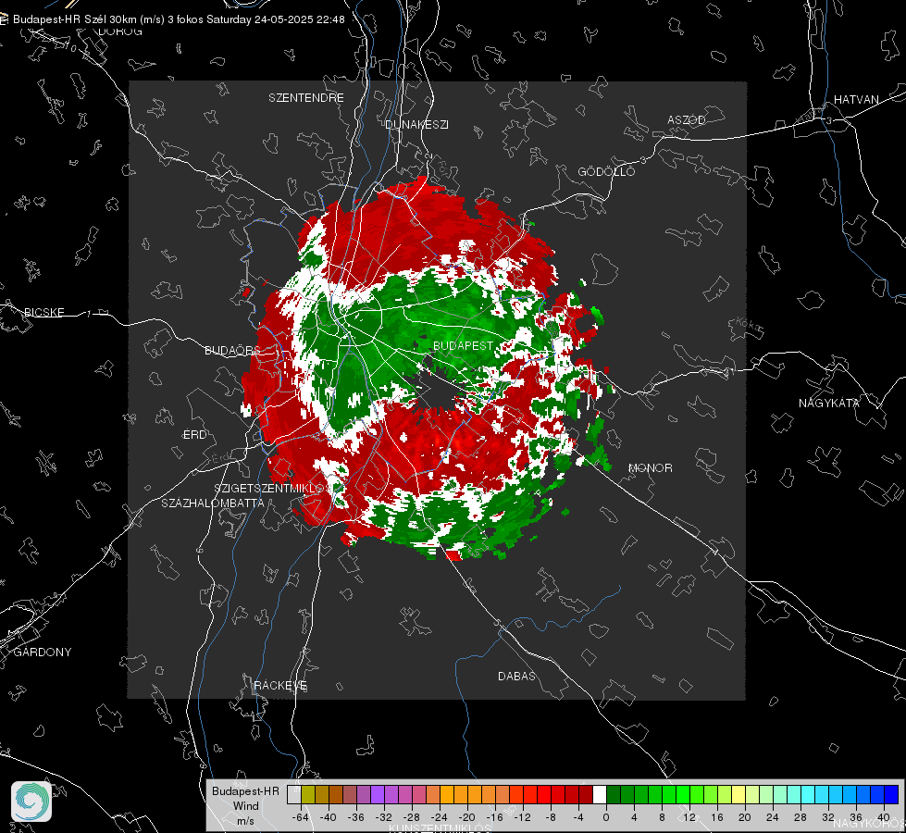Click the 0 legend value
906x833 pixels.
tap(606, 817)
